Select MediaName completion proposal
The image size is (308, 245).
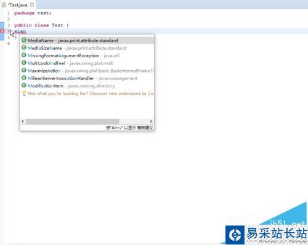pyautogui.click(x=87, y=41)
